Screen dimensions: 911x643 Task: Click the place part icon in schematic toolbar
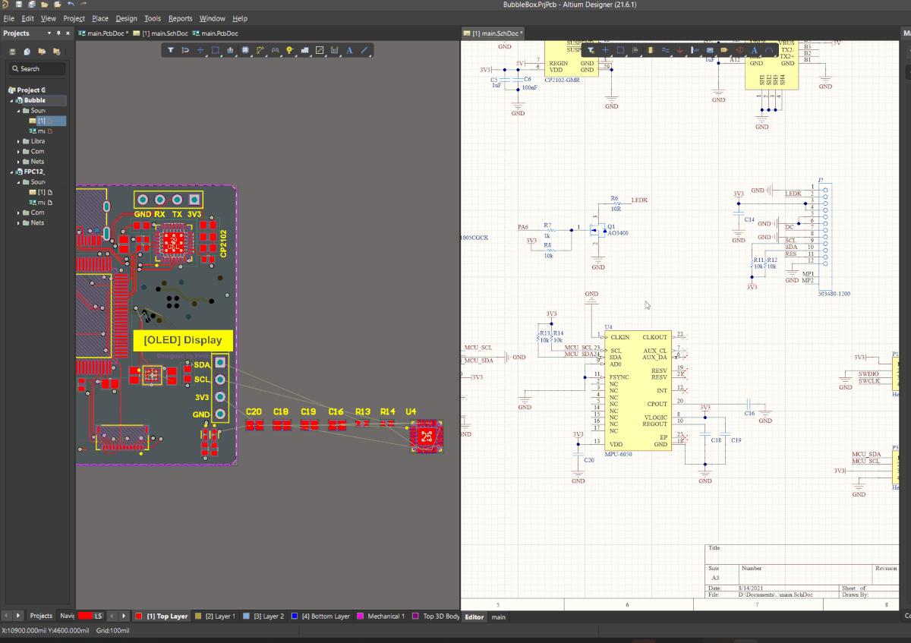(x=650, y=50)
